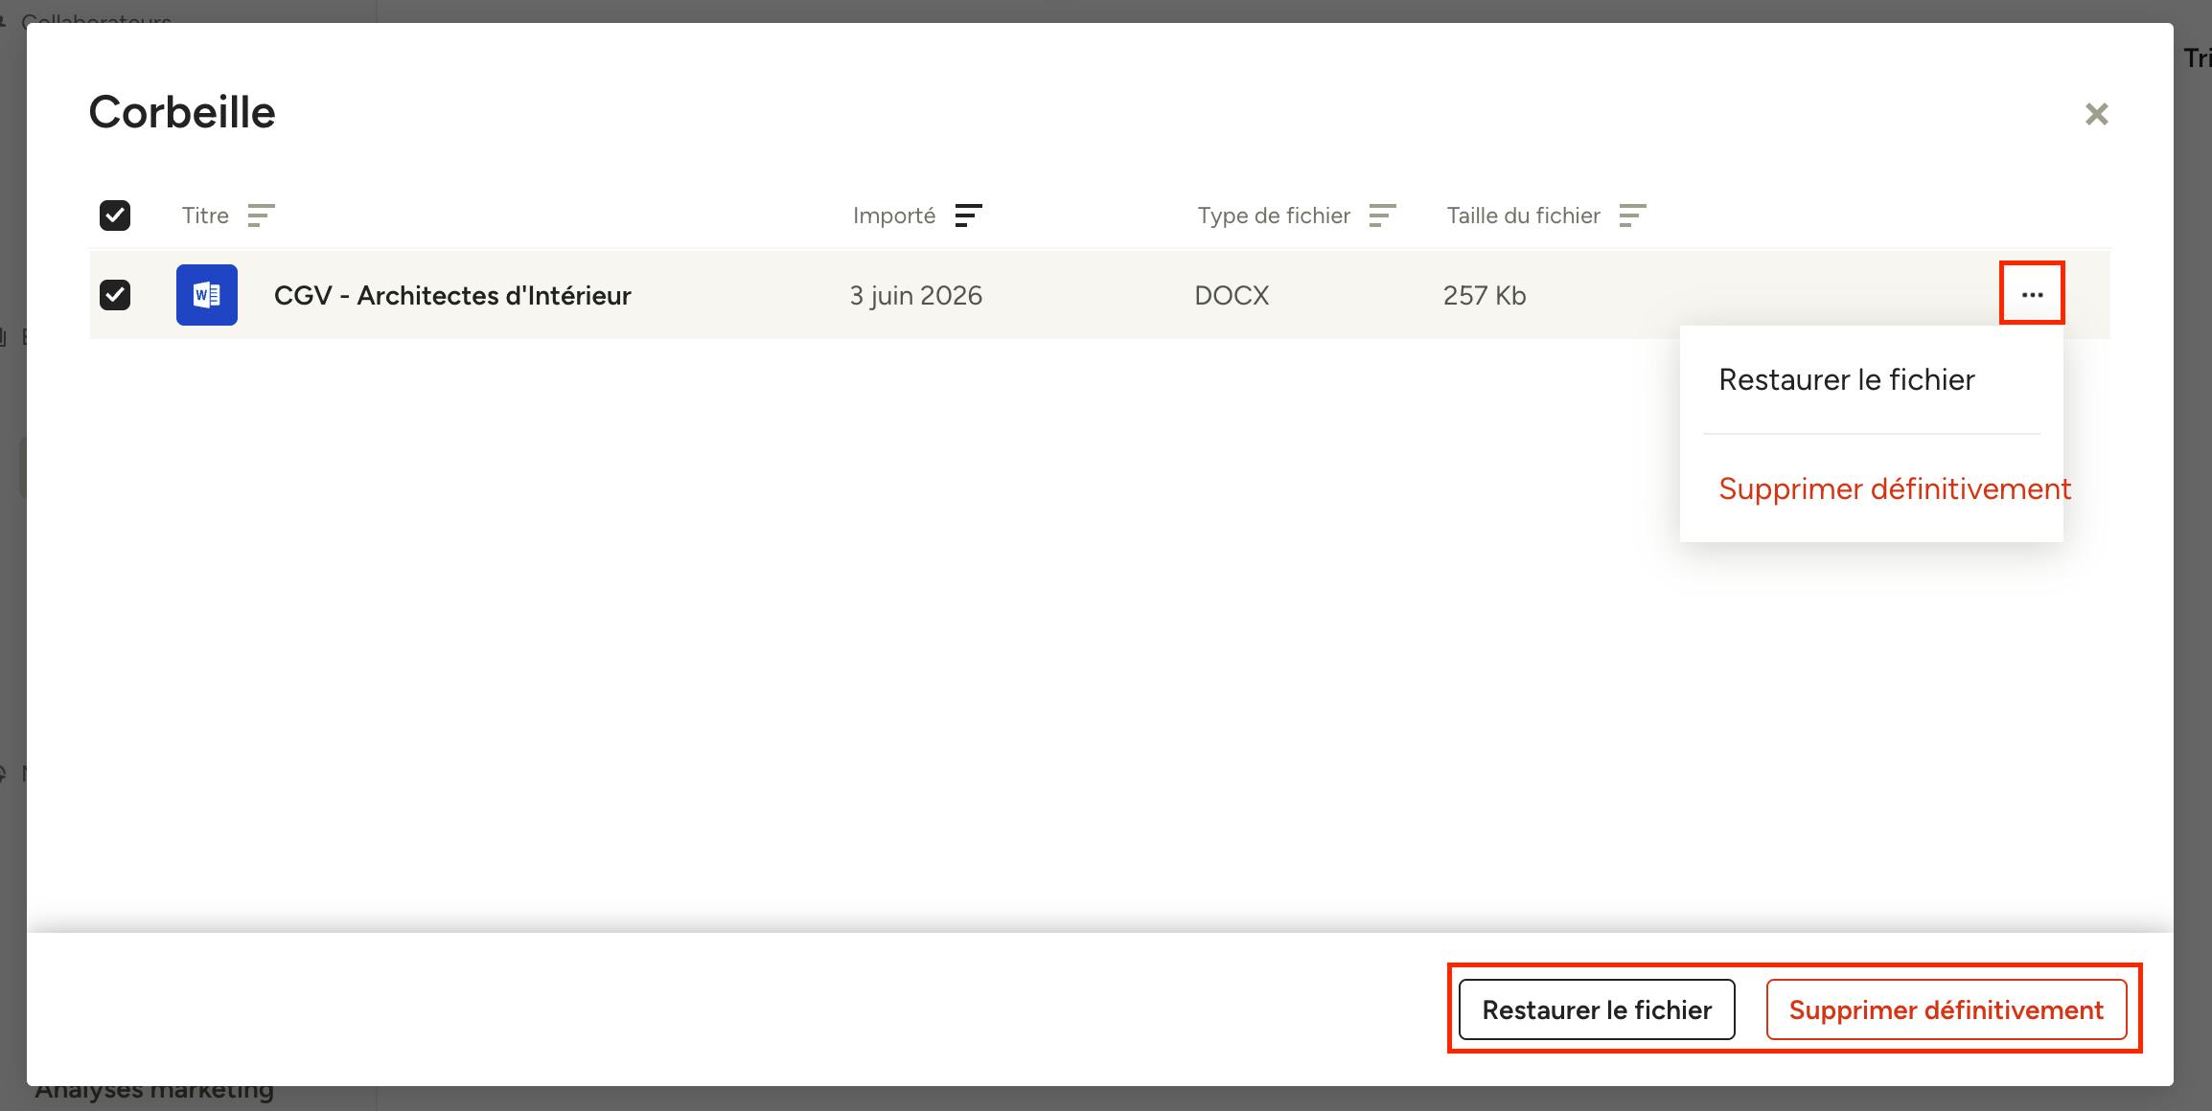Image resolution: width=2212 pixels, height=1111 pixels.
Task: Toggle the select-all checkbox in the header
Action: (115, 215)
